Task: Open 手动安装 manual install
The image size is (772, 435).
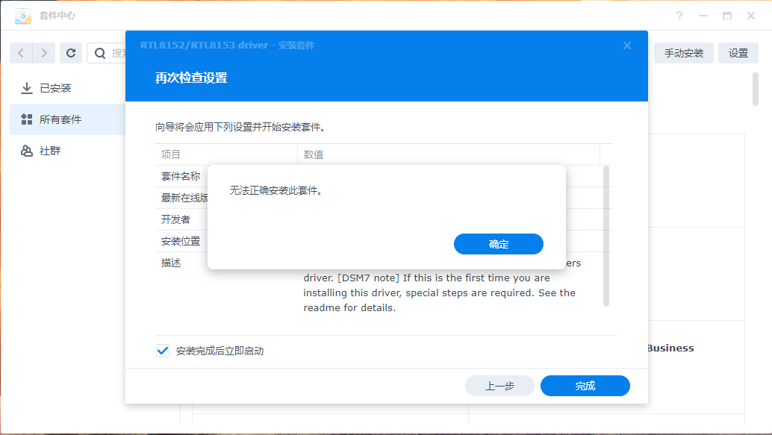Action: coord(683,53)
